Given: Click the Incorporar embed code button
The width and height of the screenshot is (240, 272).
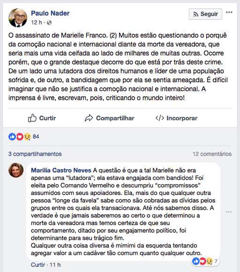Looking at the screenshot, I should (x=177, y=118).
